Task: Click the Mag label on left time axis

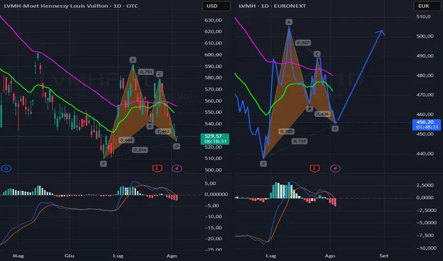Action: tap(18, 256)
